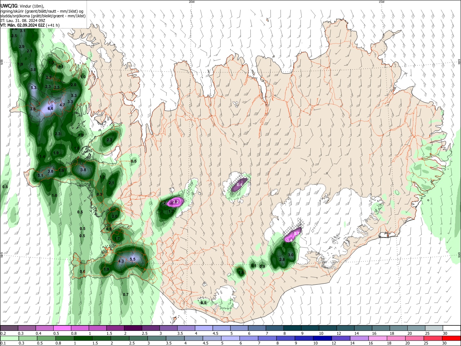
Task: Click the 4.7 neighbor 3.3 value below 2.0
Action: click(x=74, y=96)
